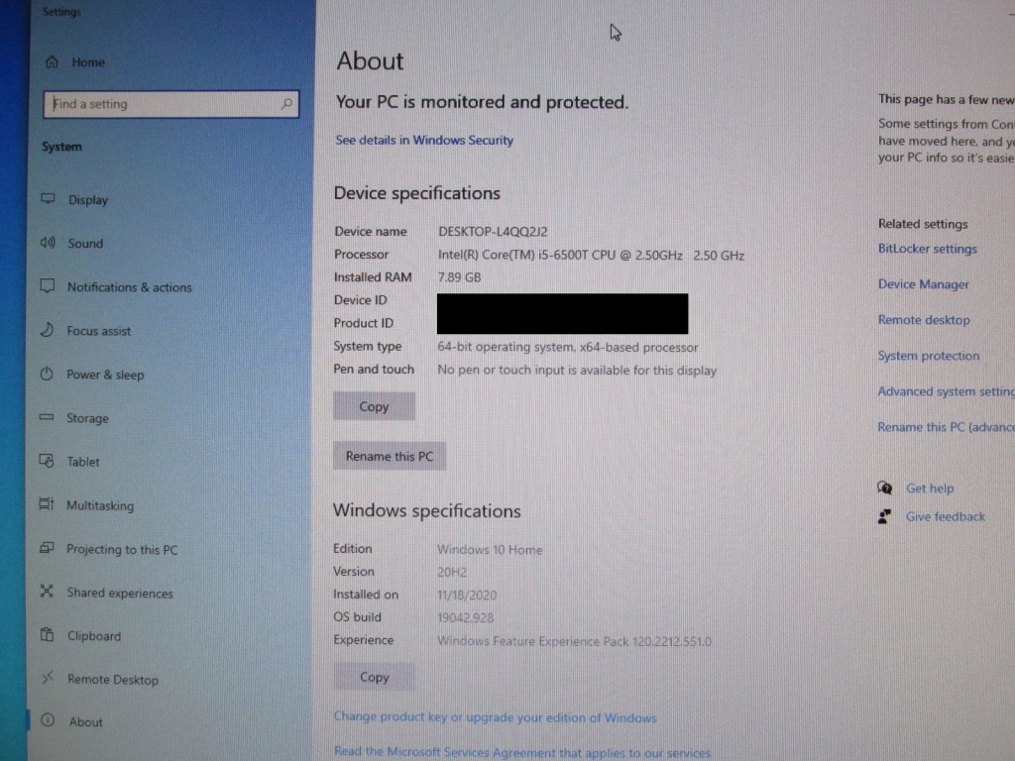1015x761 pixels.
Task: Select installed on date 11/18/2020
Action: click(467, 596)
